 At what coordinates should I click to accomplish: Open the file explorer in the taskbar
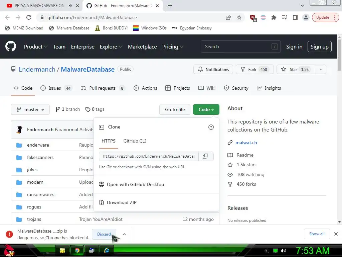click(62, 250)
